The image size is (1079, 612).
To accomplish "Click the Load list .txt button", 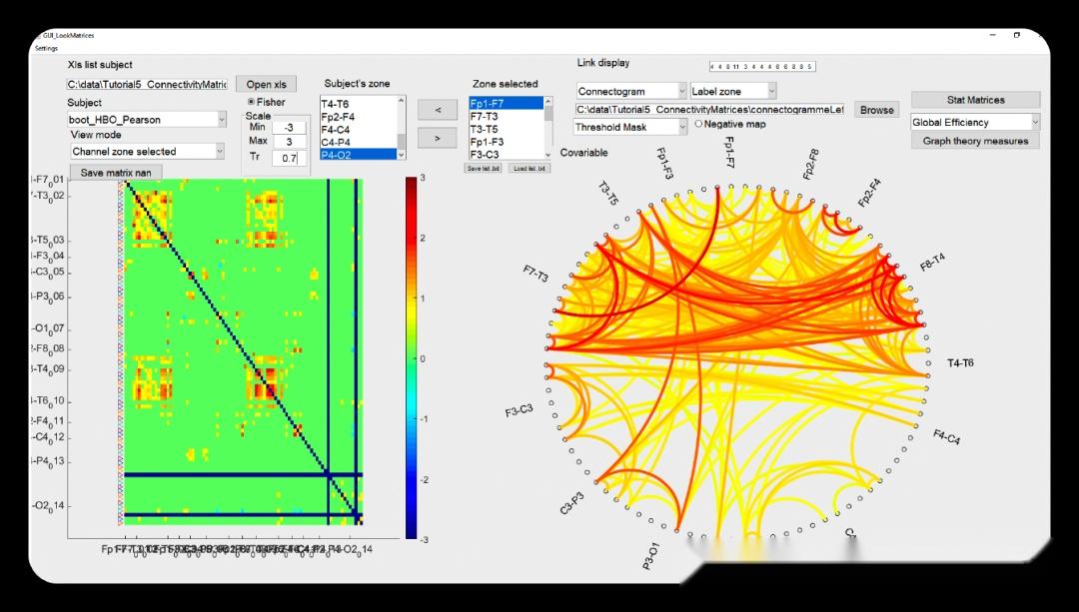I will [530, 169].
